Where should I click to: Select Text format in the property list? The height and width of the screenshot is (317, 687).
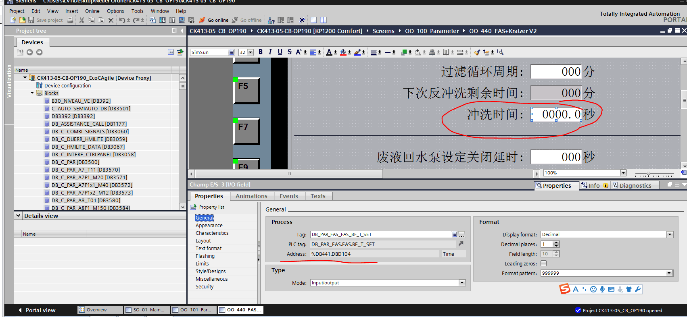tap(209, 249)
